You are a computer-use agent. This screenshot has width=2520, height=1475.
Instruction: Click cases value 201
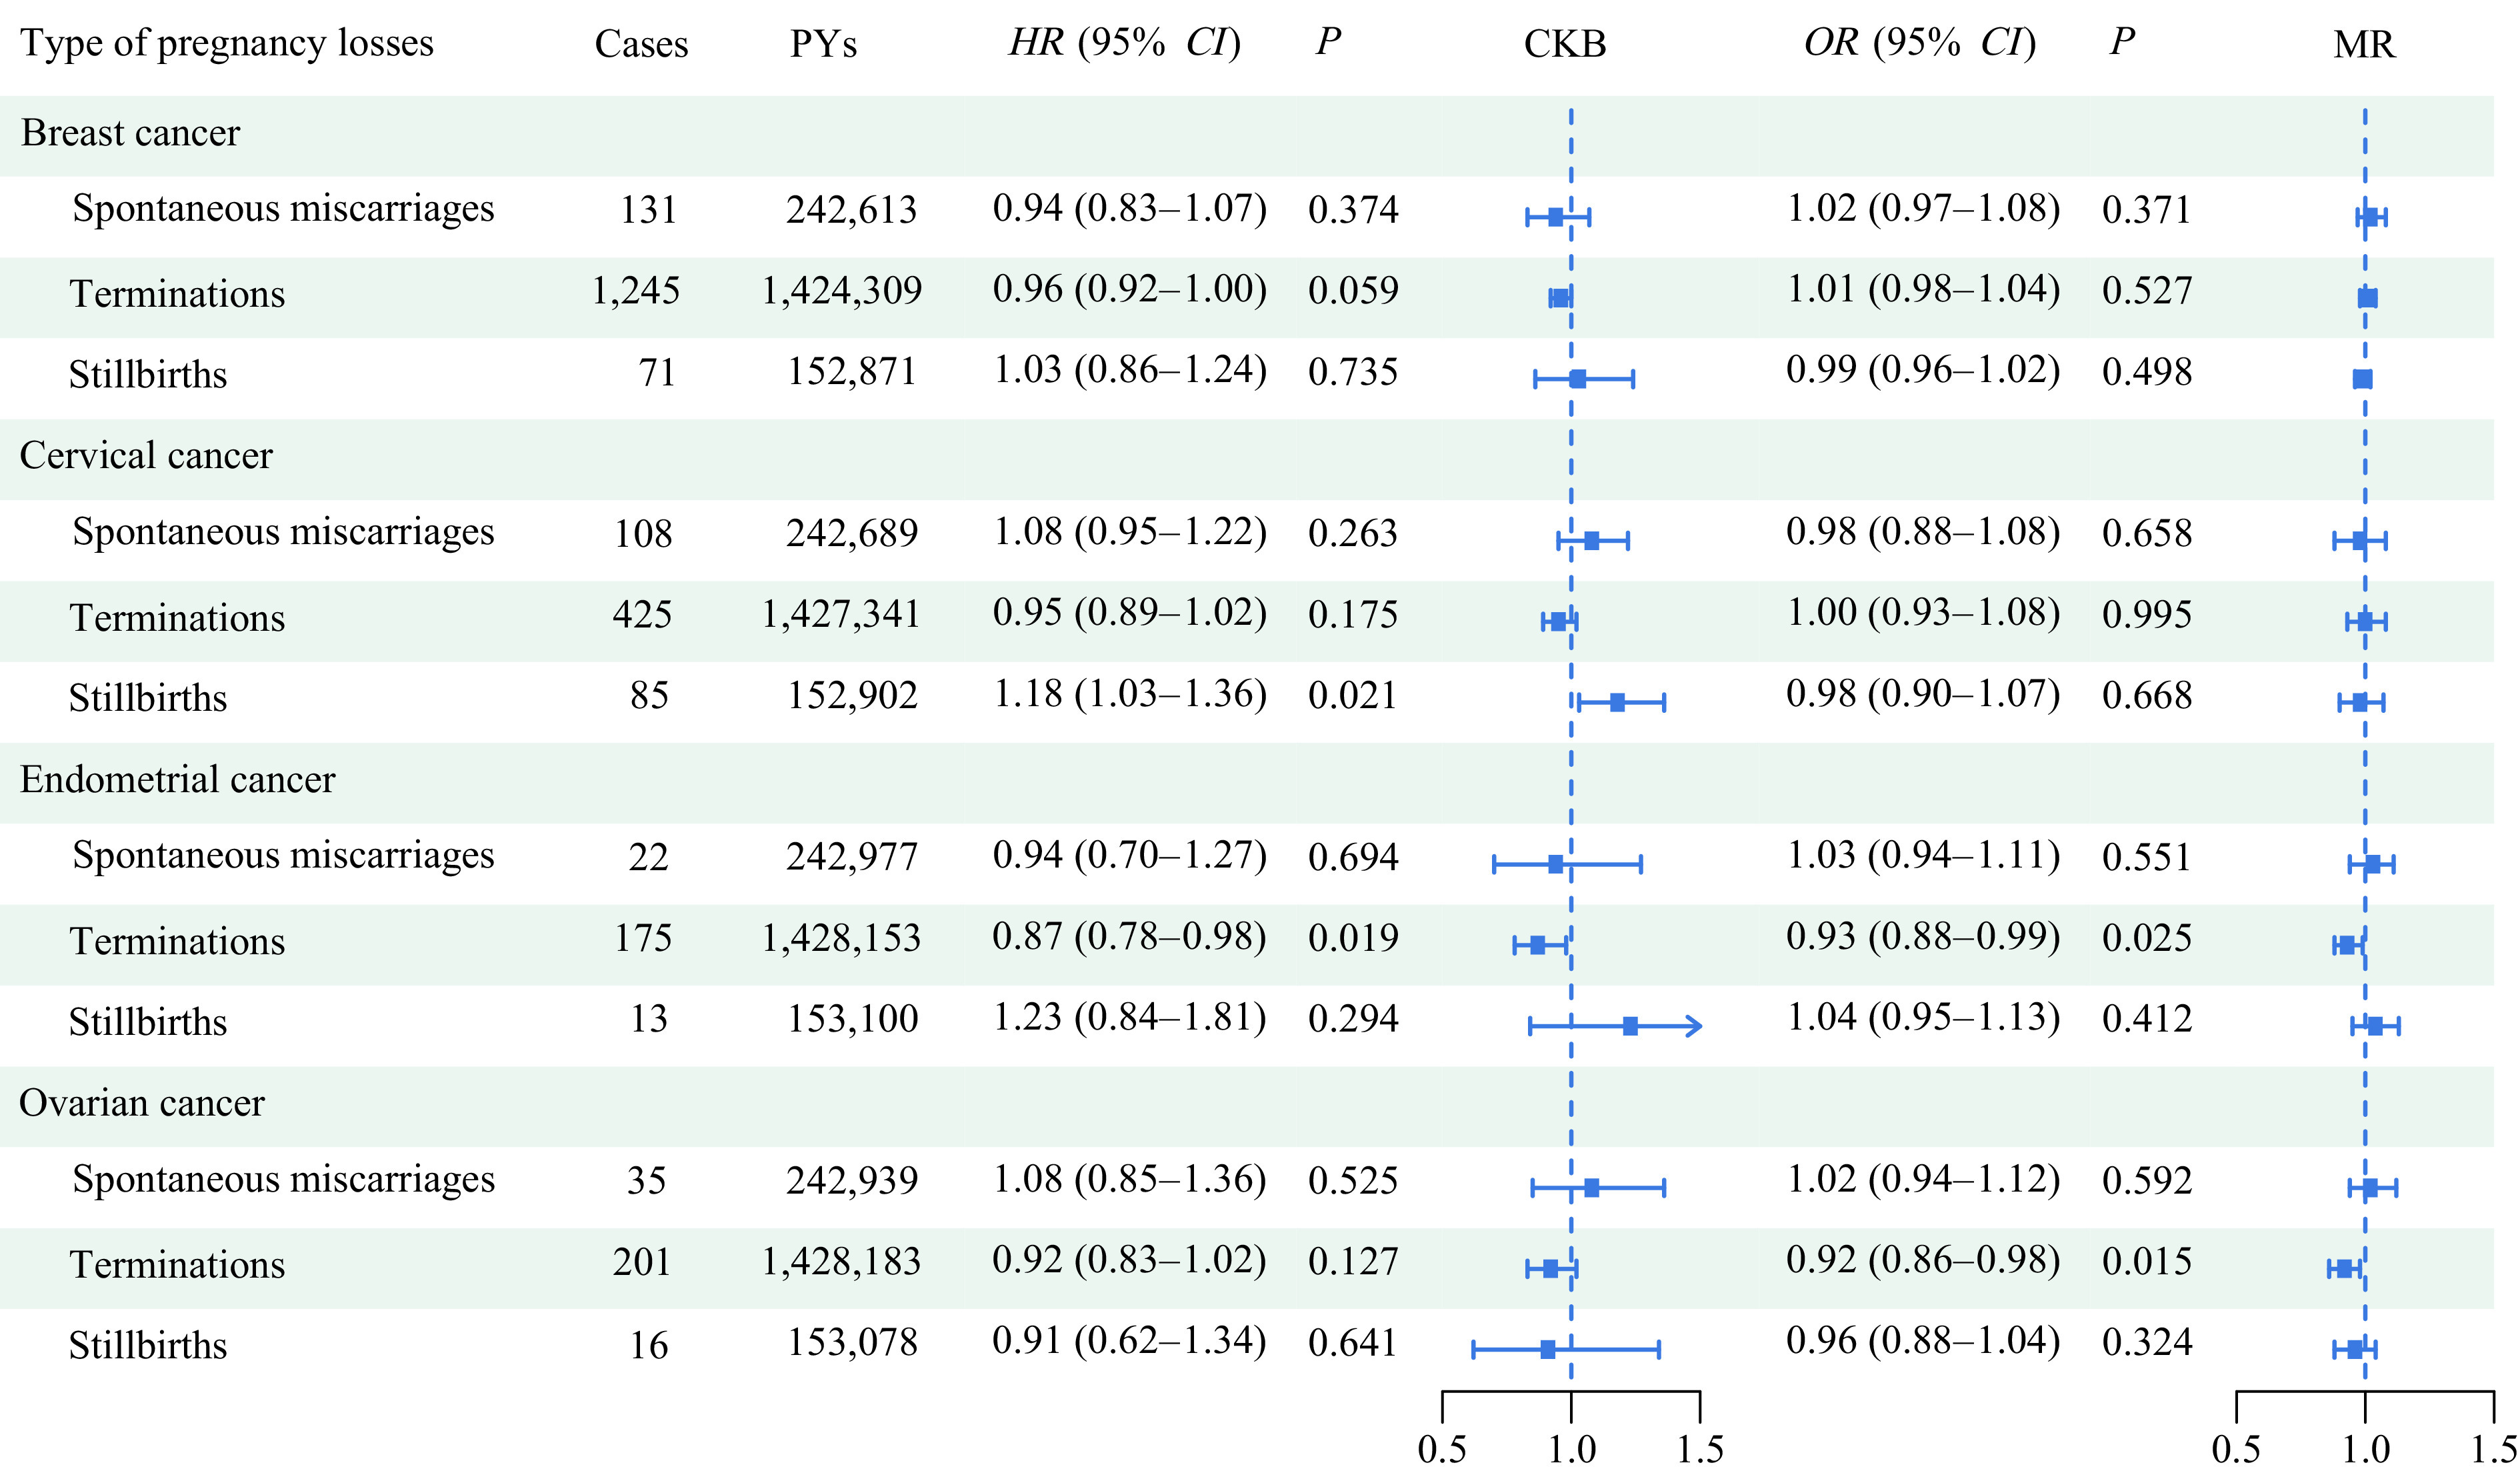click(x=642, y=1262)
